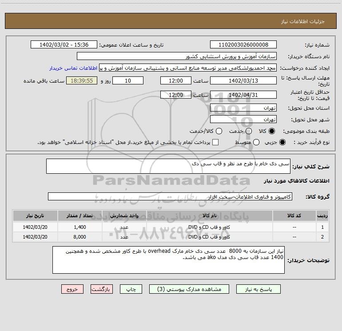This screenshot has height=331, width=342.
Task: Click the buyer organization name field
Action: [177, 56]
